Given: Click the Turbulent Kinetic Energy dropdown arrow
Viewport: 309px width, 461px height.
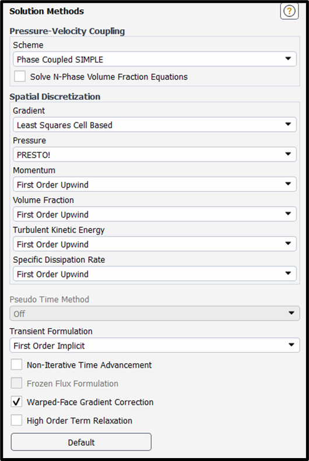Looking at the screenshot, I should coord(288,244).
